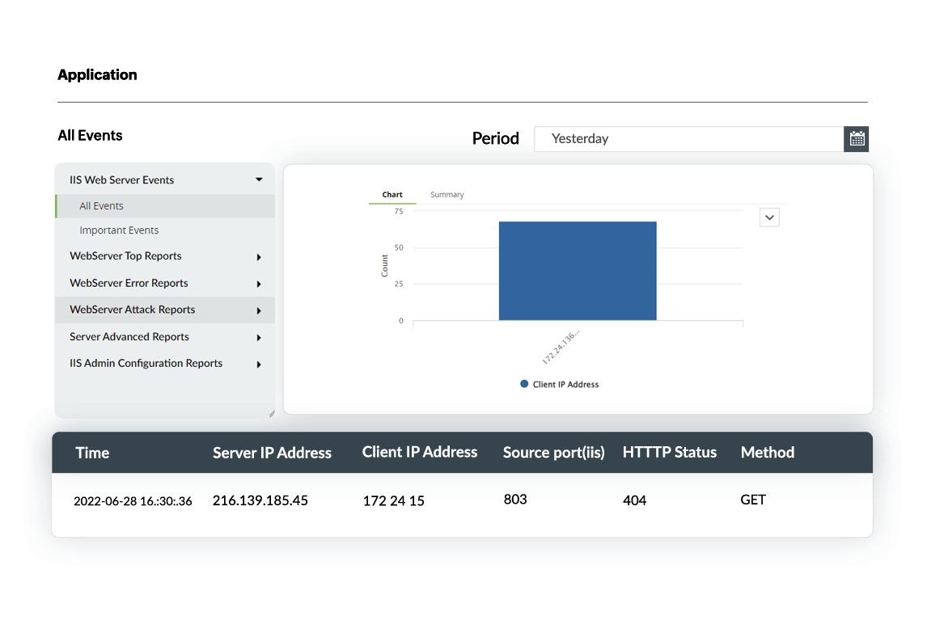Image resolution: width=927 pixels, height=633 pixels.
Task: Click the HTTTP Status column header
Action: coord(669,453)
